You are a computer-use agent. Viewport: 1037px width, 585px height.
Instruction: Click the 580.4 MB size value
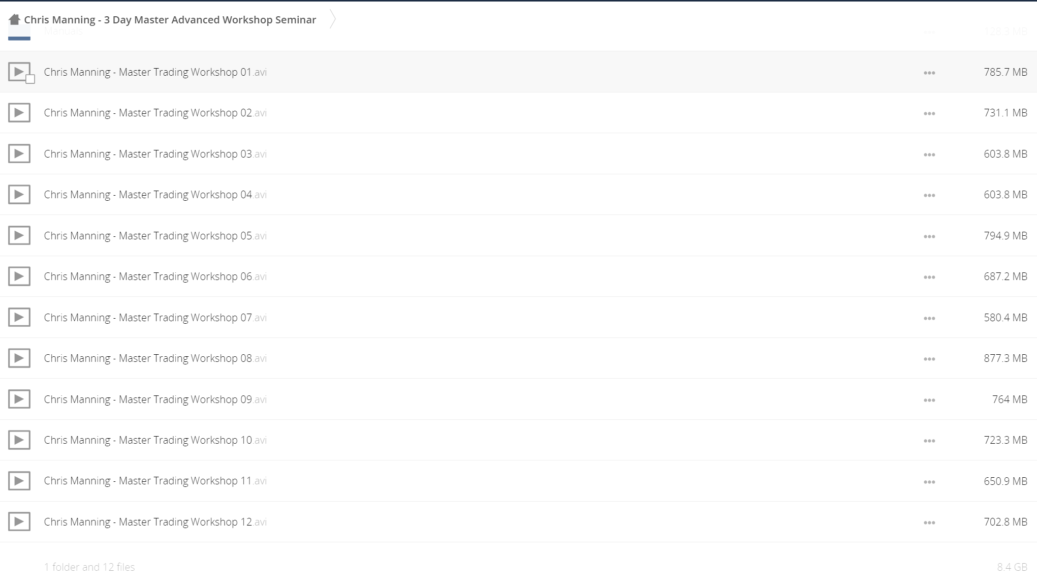(1005, 318)
